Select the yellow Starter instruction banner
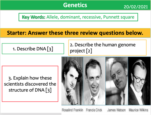 [x=75, y=33]
